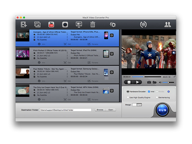Open the gear settings toolbar icon
Screen dimensions: 192x144
pos(113,25)
